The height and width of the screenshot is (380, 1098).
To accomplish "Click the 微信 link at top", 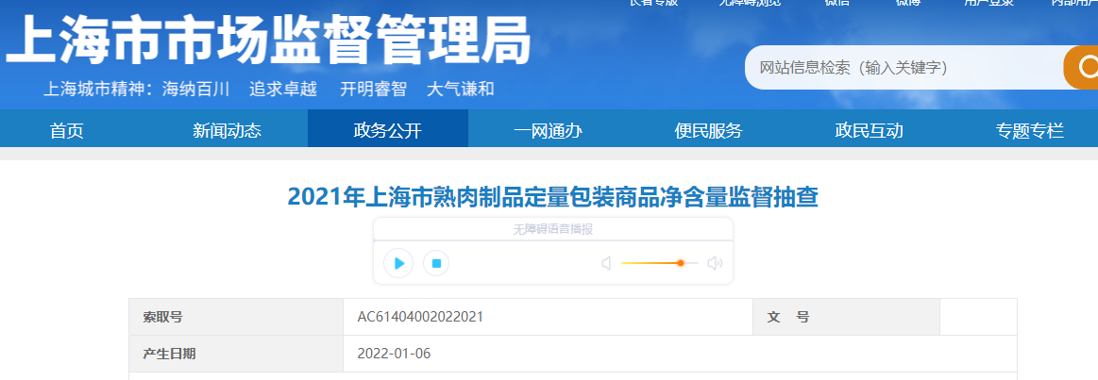I will (836, 3).
